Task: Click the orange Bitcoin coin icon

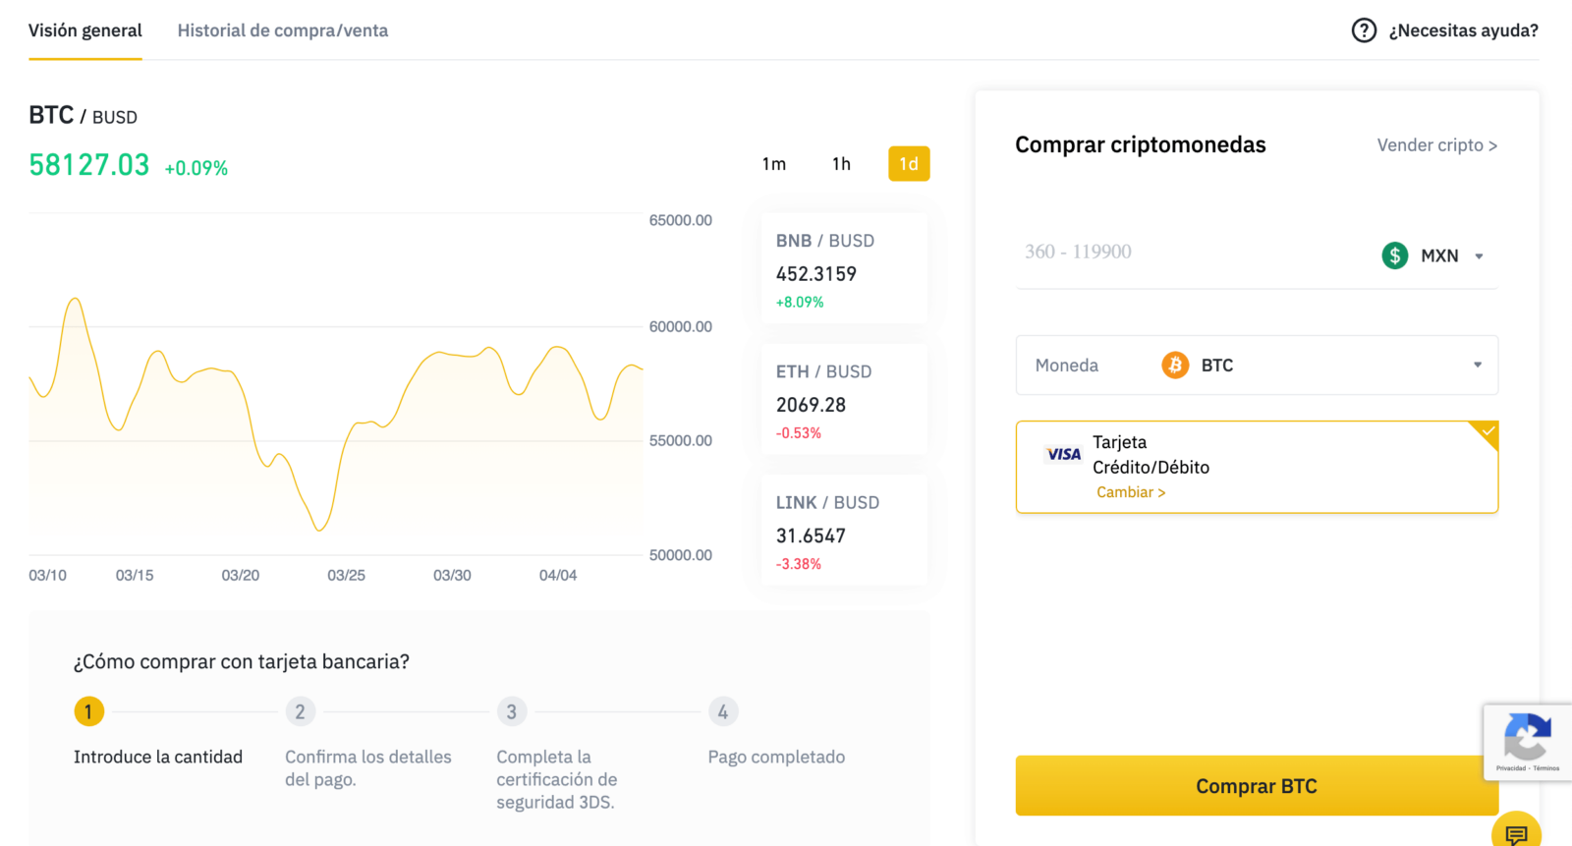Action: click(x=1175, y=366)
